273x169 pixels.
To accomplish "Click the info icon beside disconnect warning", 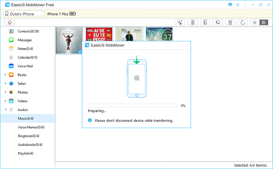I will (x=90, y=120).
